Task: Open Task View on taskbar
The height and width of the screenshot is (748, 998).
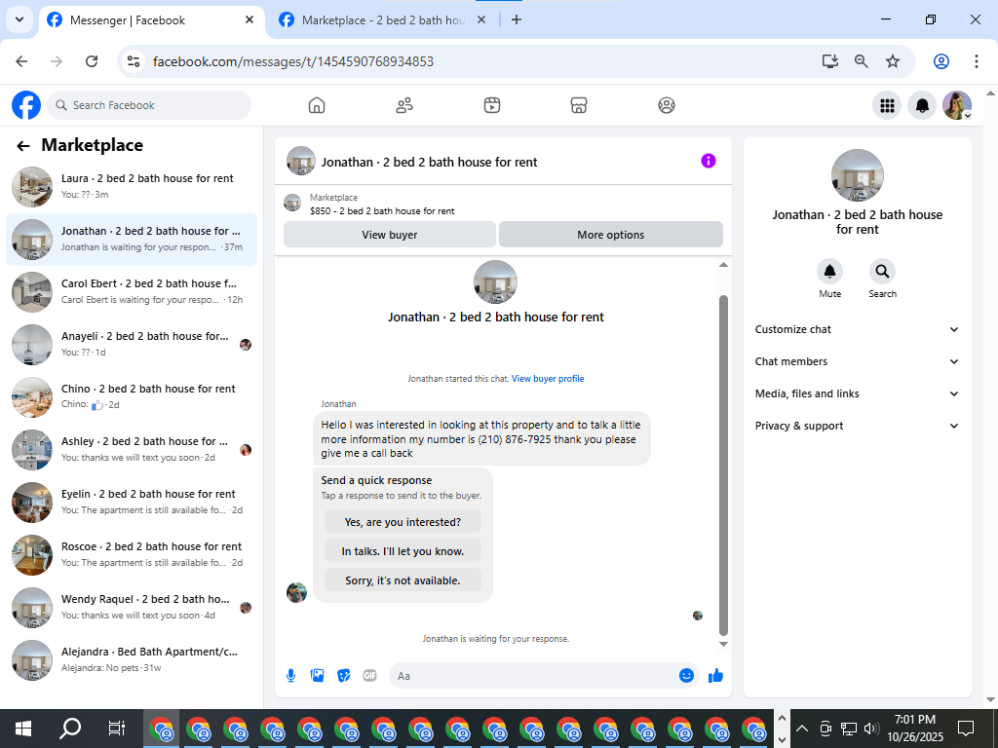Action: (117, 729)
